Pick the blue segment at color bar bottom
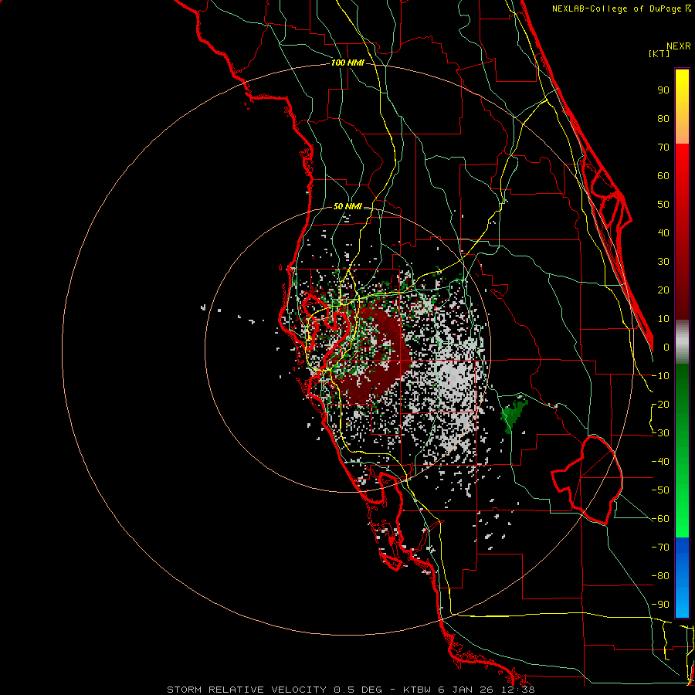 682,578
